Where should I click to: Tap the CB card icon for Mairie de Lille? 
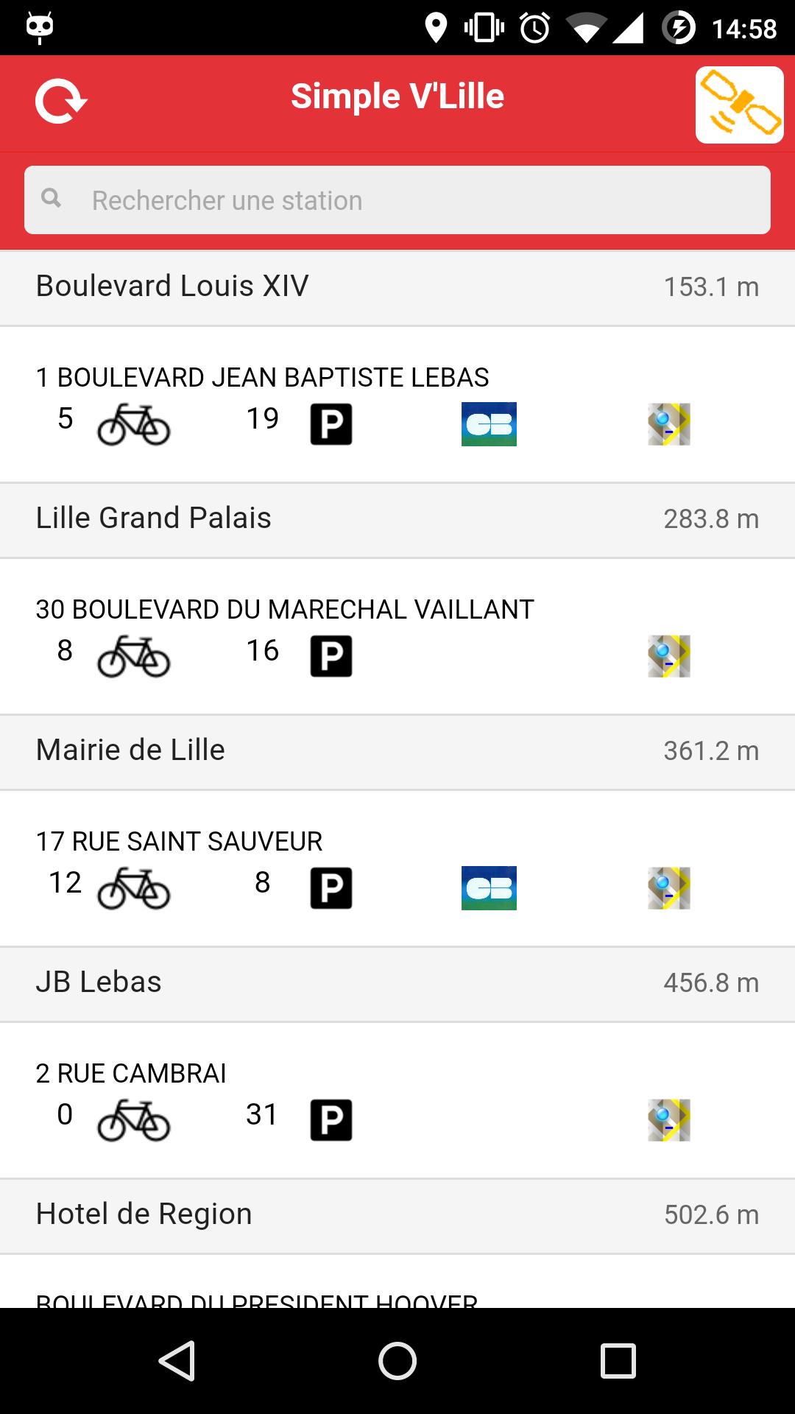[489, 888]
